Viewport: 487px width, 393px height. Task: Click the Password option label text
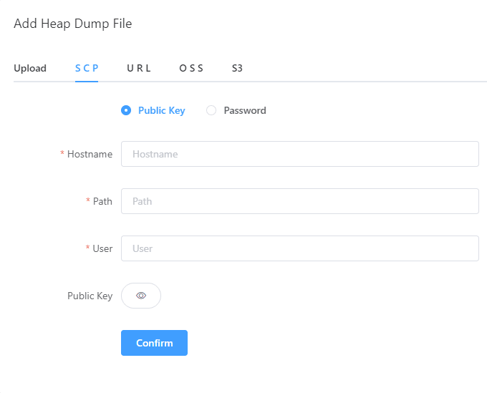(x=245, y=110)
